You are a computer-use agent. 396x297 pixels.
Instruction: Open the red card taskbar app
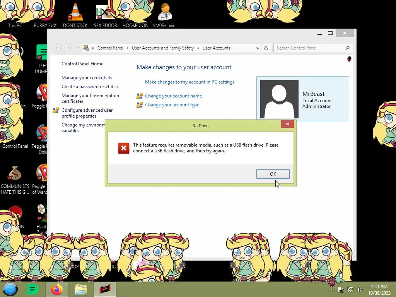pos(105,289)
